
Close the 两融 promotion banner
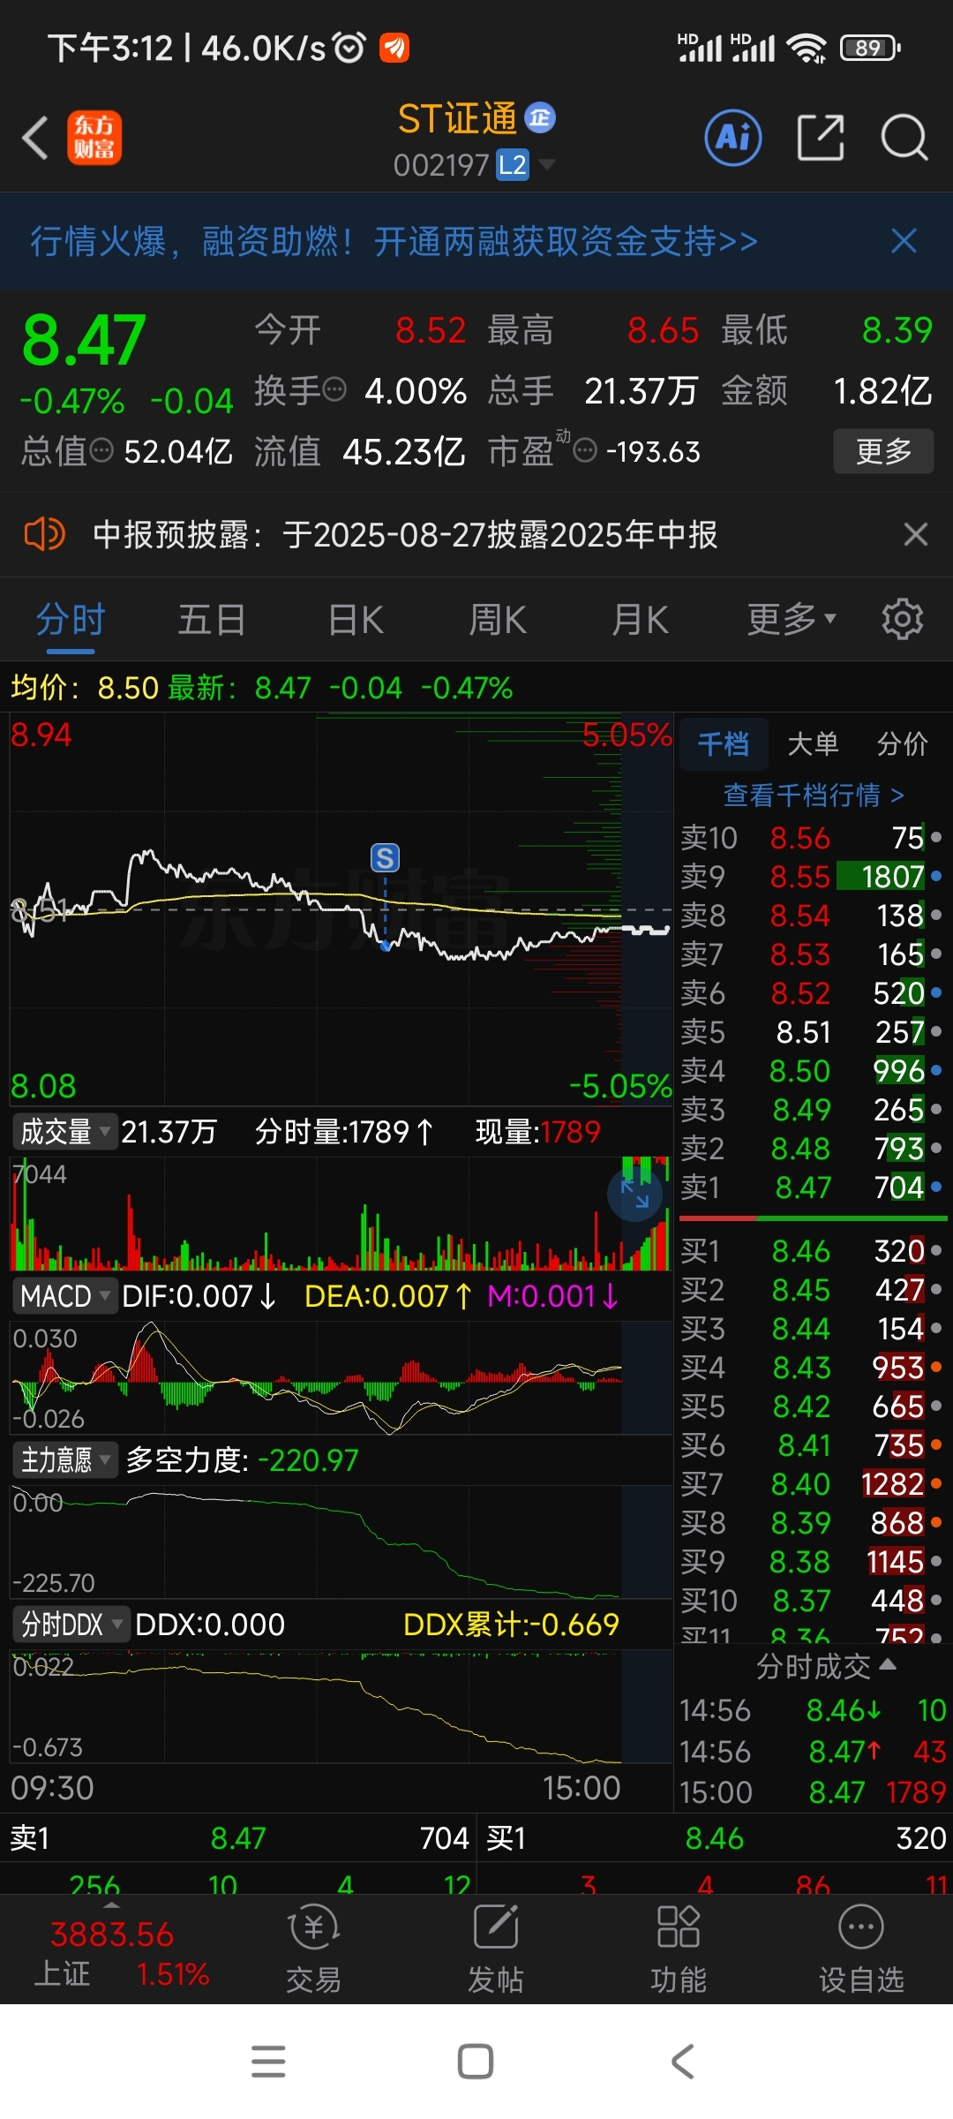click(x=904, y=241)
